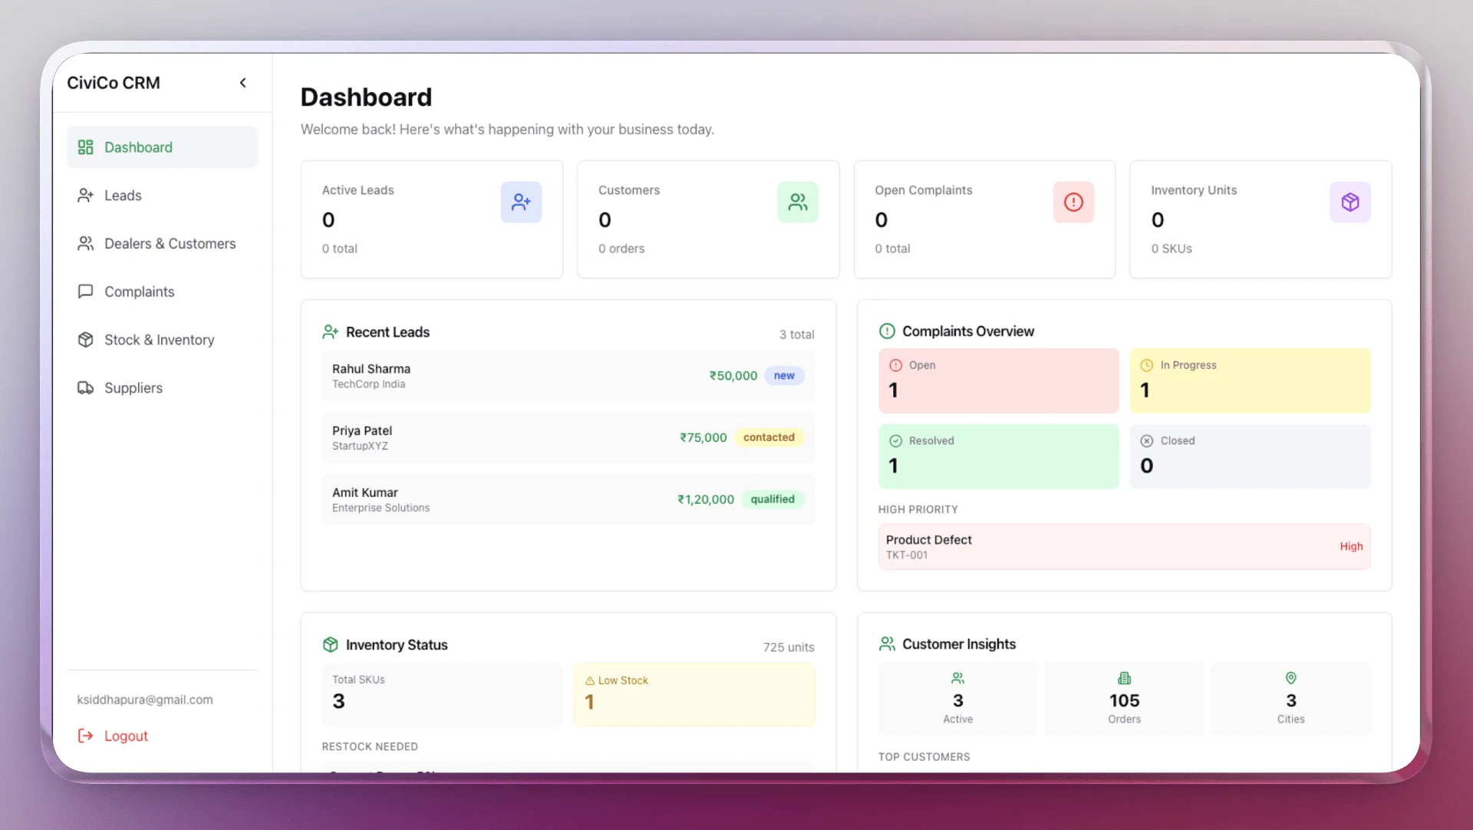
Task: Click the Active Leads blue user-plus icon
Action: [521, 203]
